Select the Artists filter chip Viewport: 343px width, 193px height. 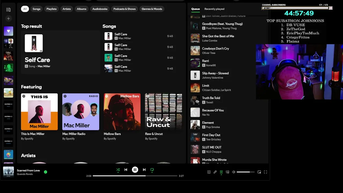[67, 9]
